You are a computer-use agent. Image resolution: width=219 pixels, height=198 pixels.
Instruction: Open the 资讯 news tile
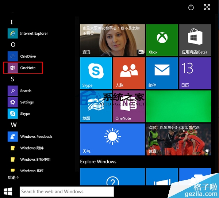112,40
